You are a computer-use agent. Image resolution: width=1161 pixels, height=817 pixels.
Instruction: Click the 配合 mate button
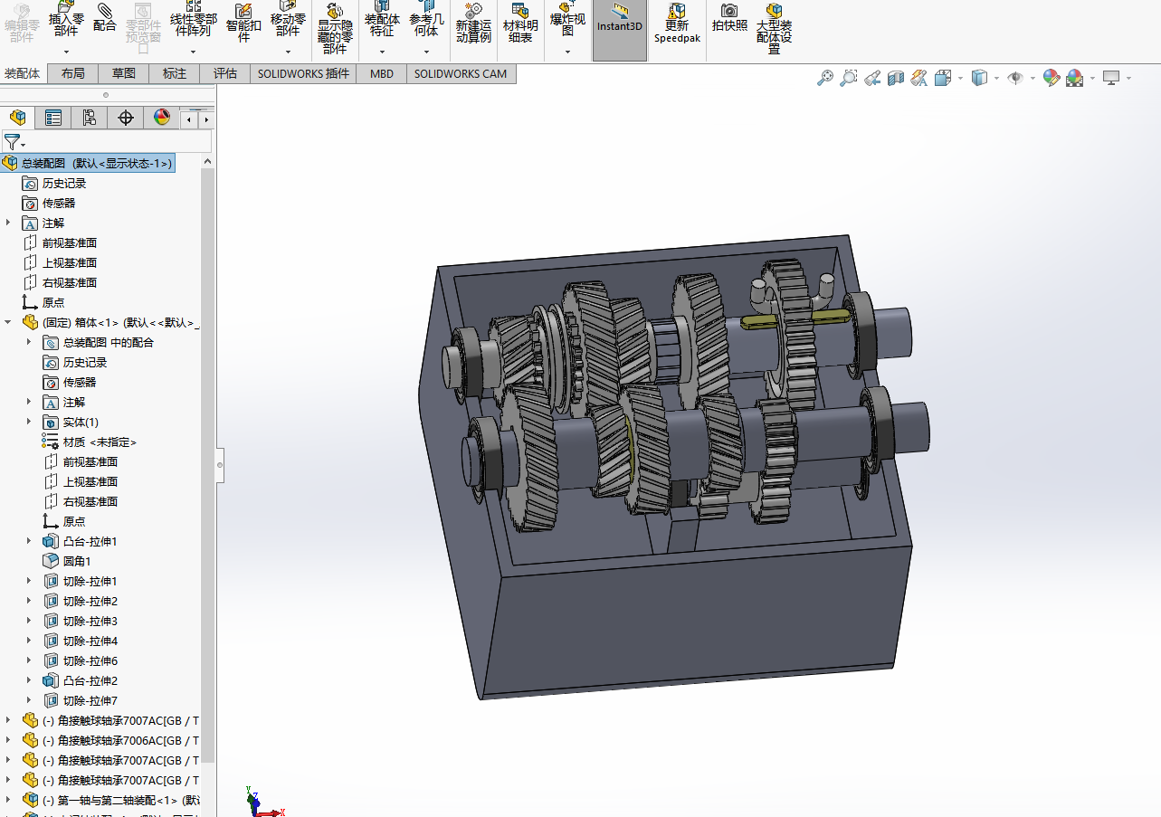pos(105,19)
